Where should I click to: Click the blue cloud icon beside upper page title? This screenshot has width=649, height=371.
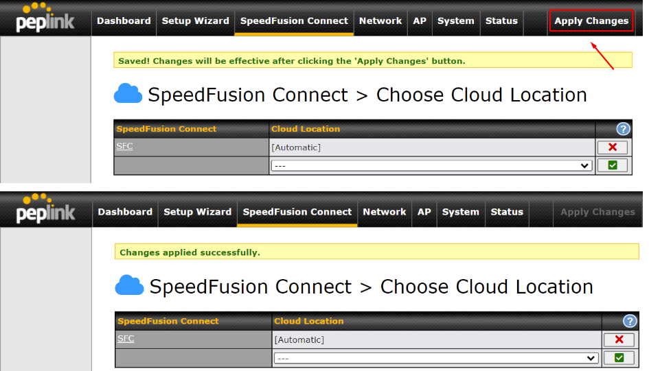[128, 93]
